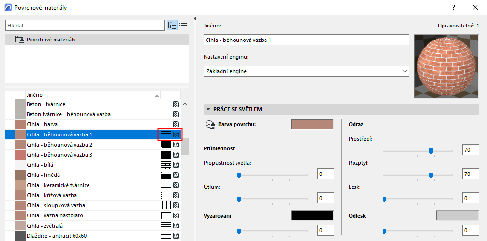This screenshot has height=241, width=487.
Task: Click the Propustnost světla slider handle
Action: coord(239,175)
